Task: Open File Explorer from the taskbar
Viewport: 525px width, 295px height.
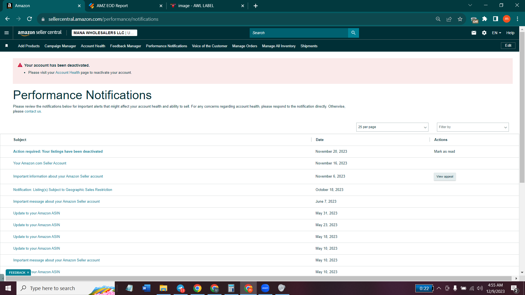Action: (x=163, y=288)
